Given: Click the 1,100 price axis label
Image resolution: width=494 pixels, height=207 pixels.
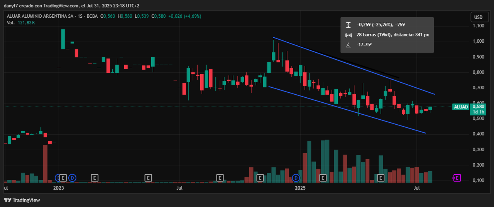Looking at the screenshot, I should 478,26.
